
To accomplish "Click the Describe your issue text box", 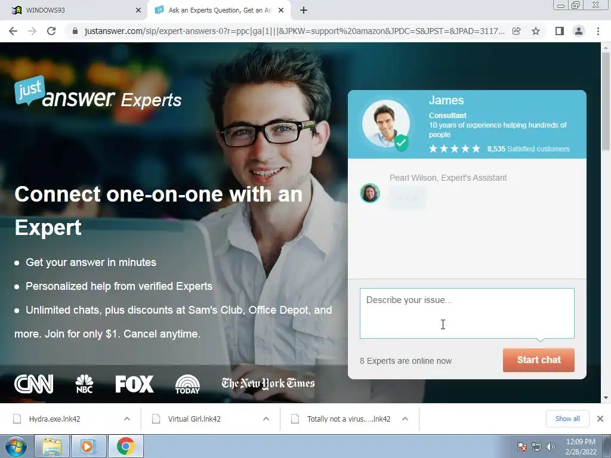I will pyautogui.click(x=467, y=314).
